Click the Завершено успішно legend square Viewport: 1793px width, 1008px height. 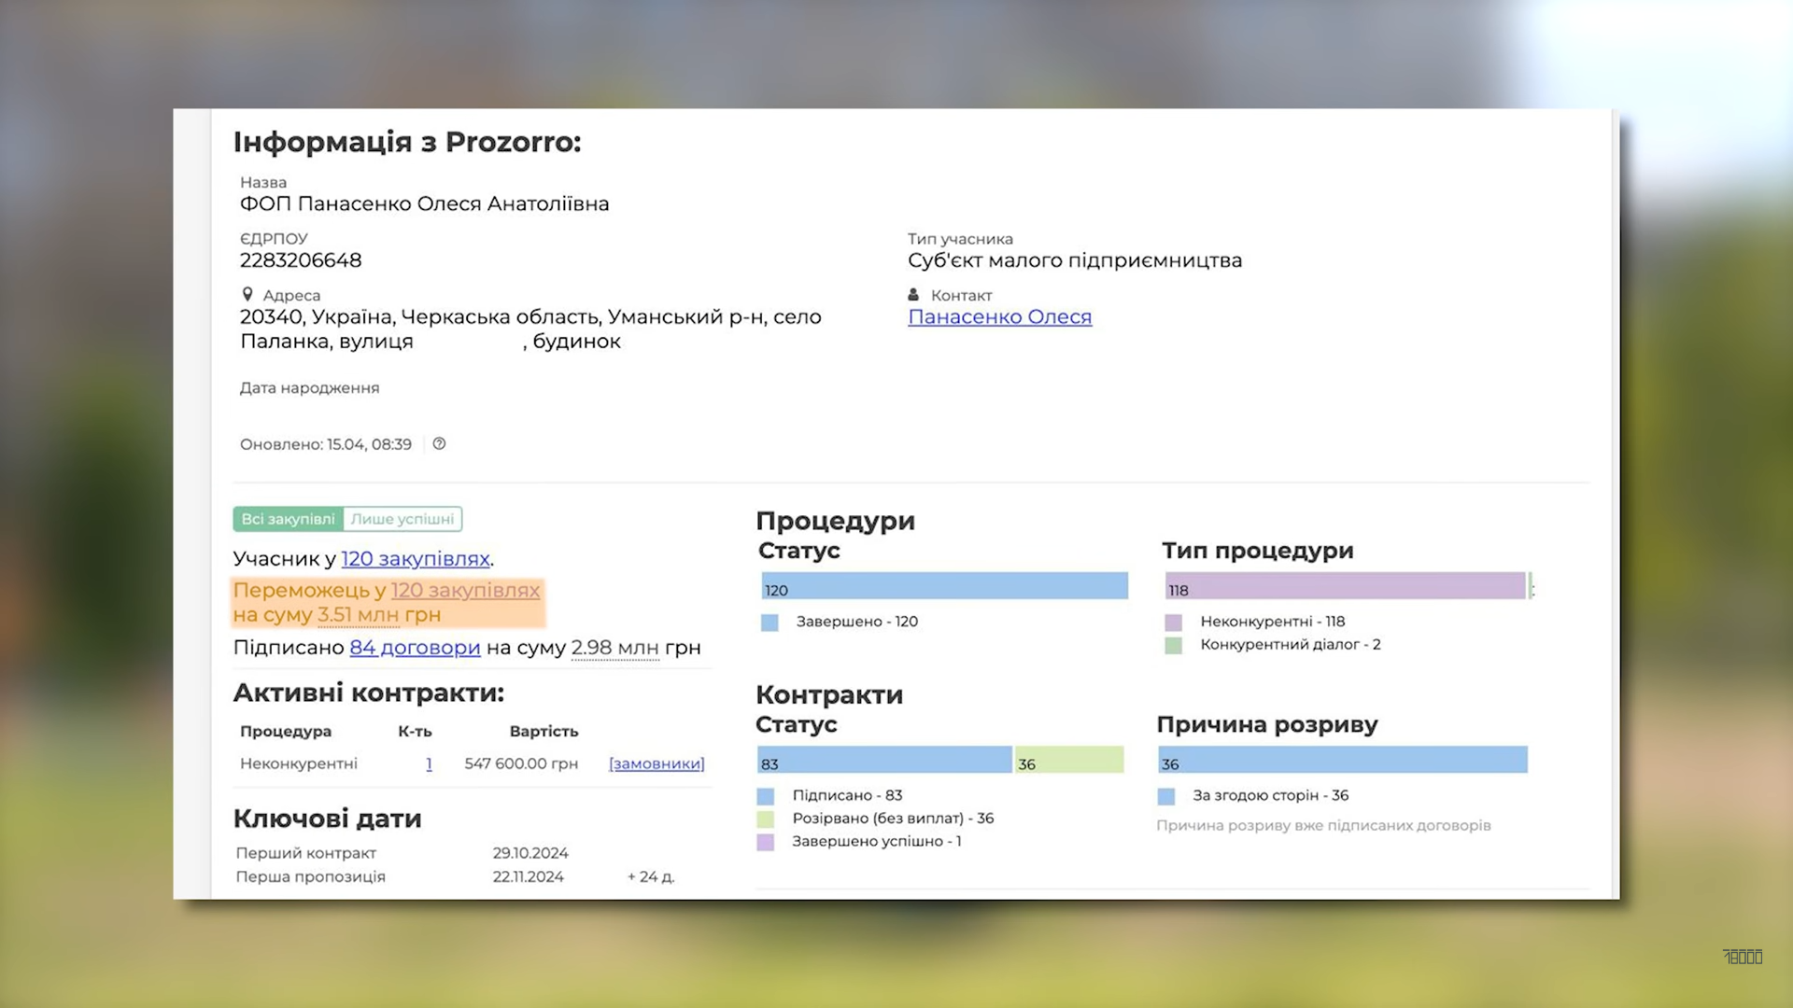766,842
